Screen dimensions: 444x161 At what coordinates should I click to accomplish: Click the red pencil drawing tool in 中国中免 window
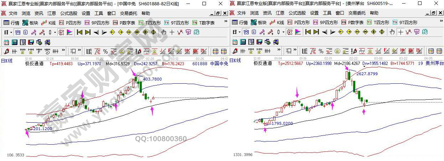[x=6, y=51]
